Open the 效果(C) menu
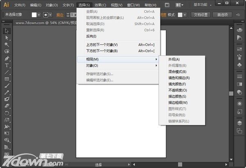Screen dimensions: 246x168 pos(100,5)
